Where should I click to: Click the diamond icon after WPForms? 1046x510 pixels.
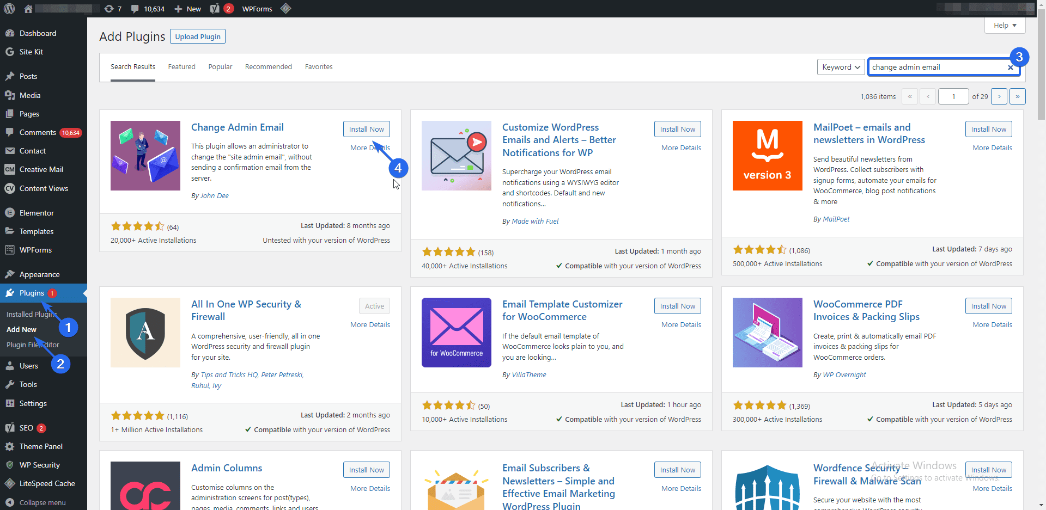[286, 9]
